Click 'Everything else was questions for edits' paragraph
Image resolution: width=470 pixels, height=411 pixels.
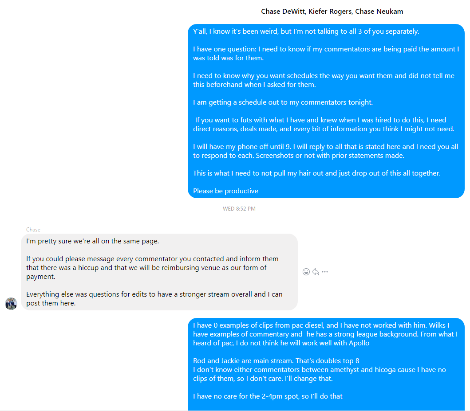point(154,299)
